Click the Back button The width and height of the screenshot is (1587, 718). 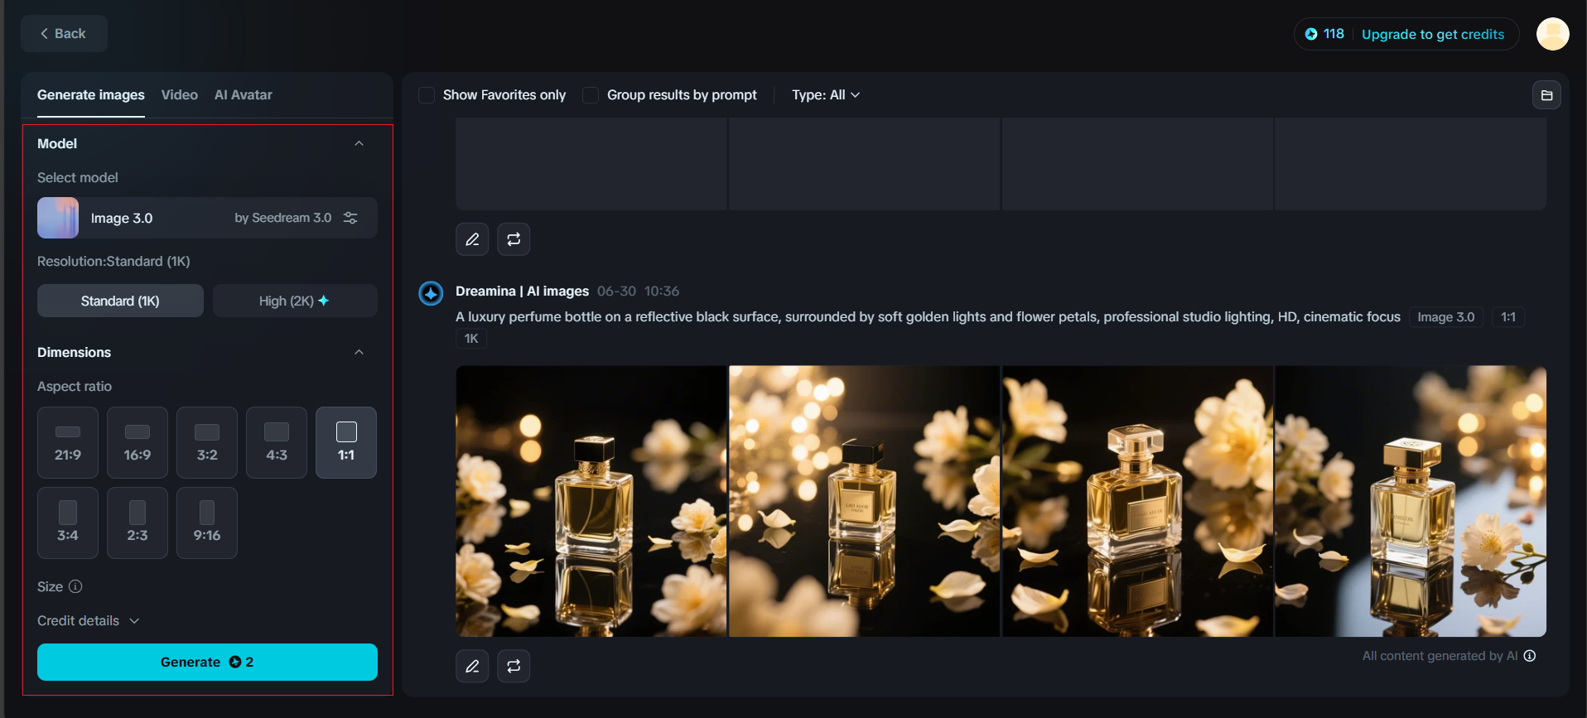pos(64,34)
